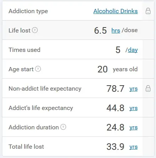Open yrs unit for Addict's life expectancy
The width and height of the screenshot is (156, 158).
coord(134,108)
